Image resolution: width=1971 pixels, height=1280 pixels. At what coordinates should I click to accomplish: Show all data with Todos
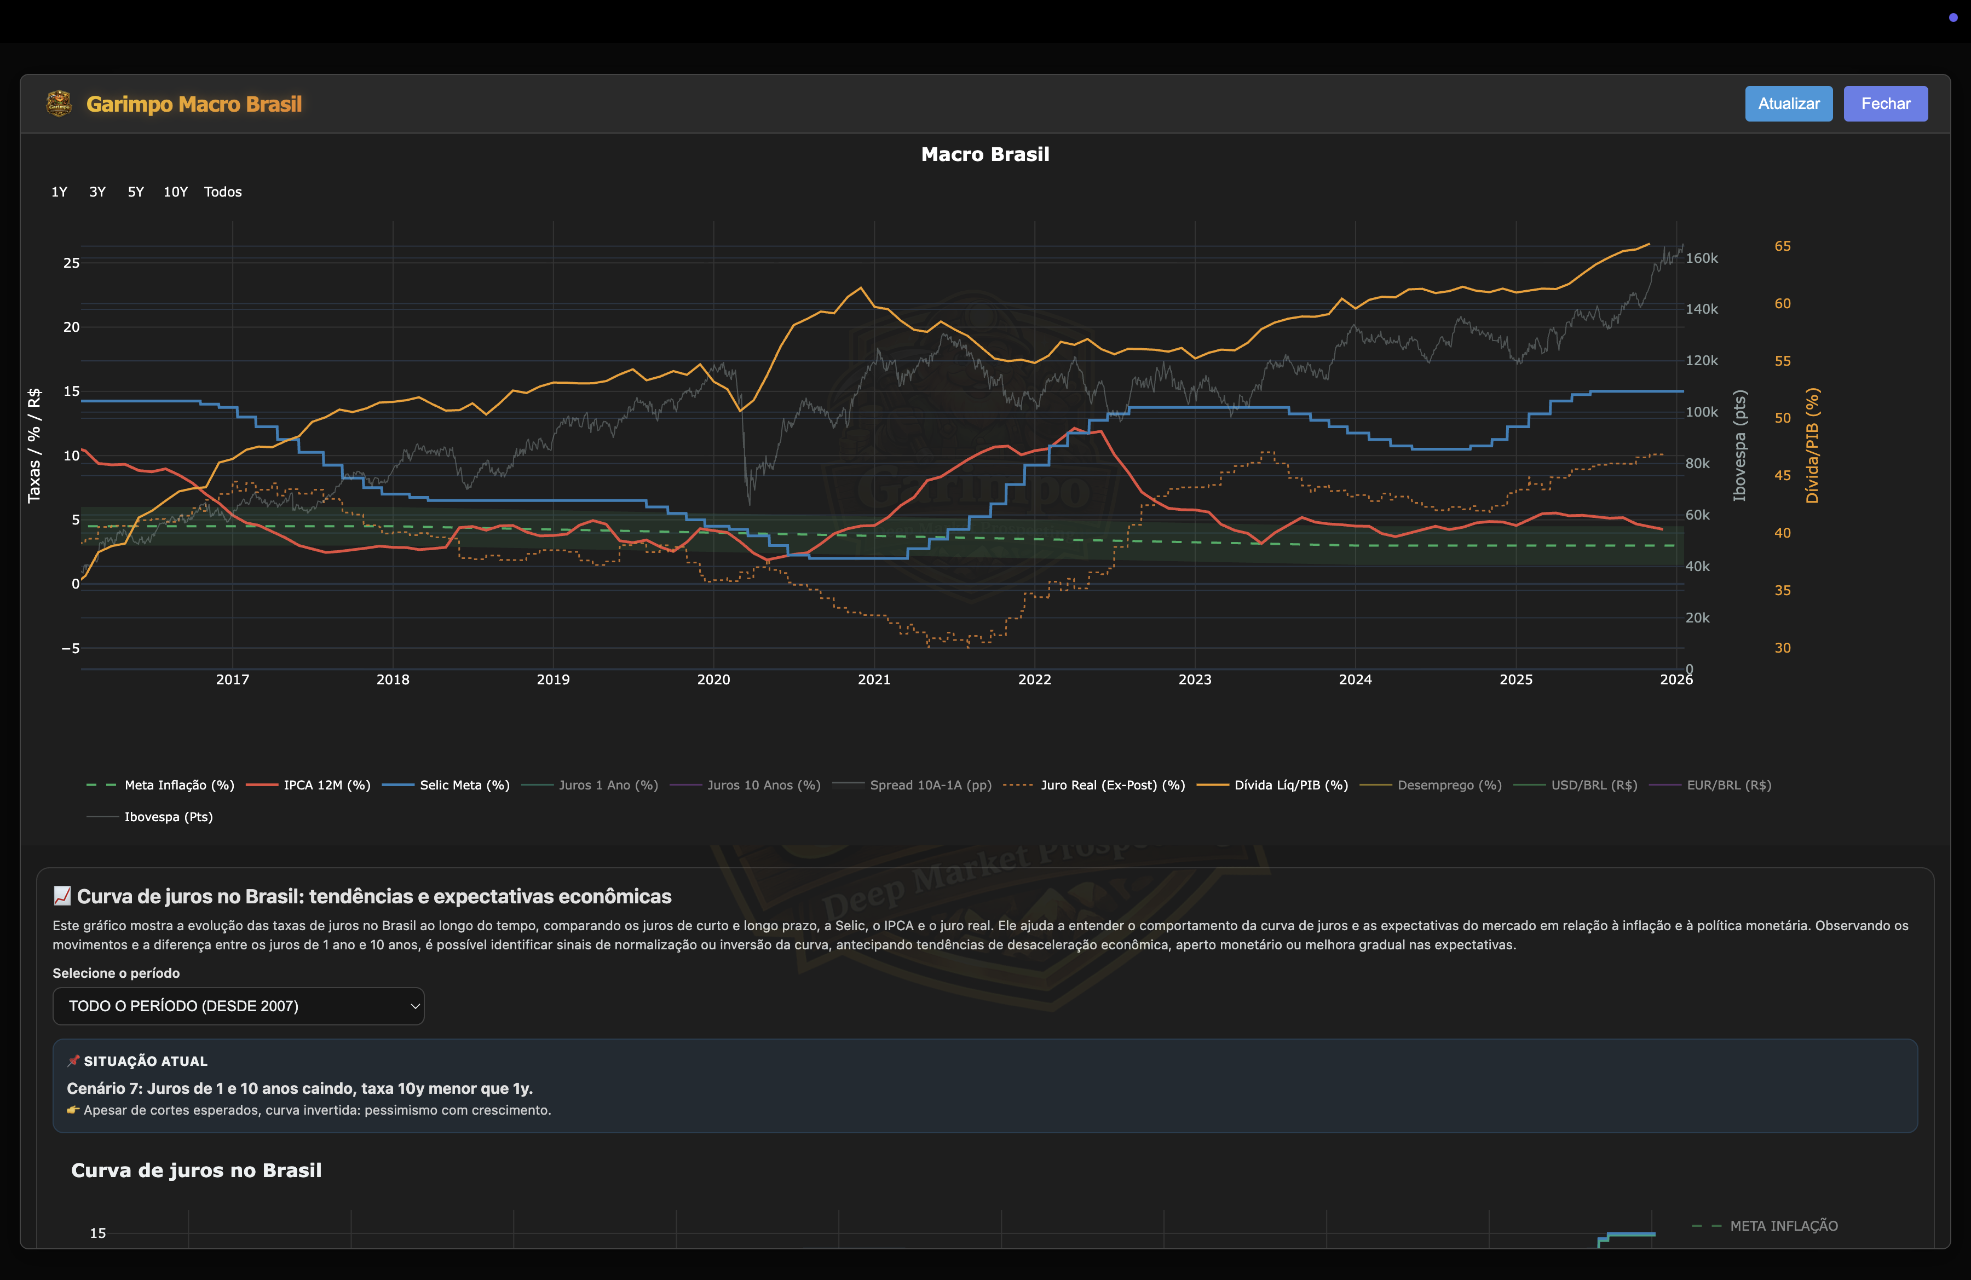pos(223,191)
